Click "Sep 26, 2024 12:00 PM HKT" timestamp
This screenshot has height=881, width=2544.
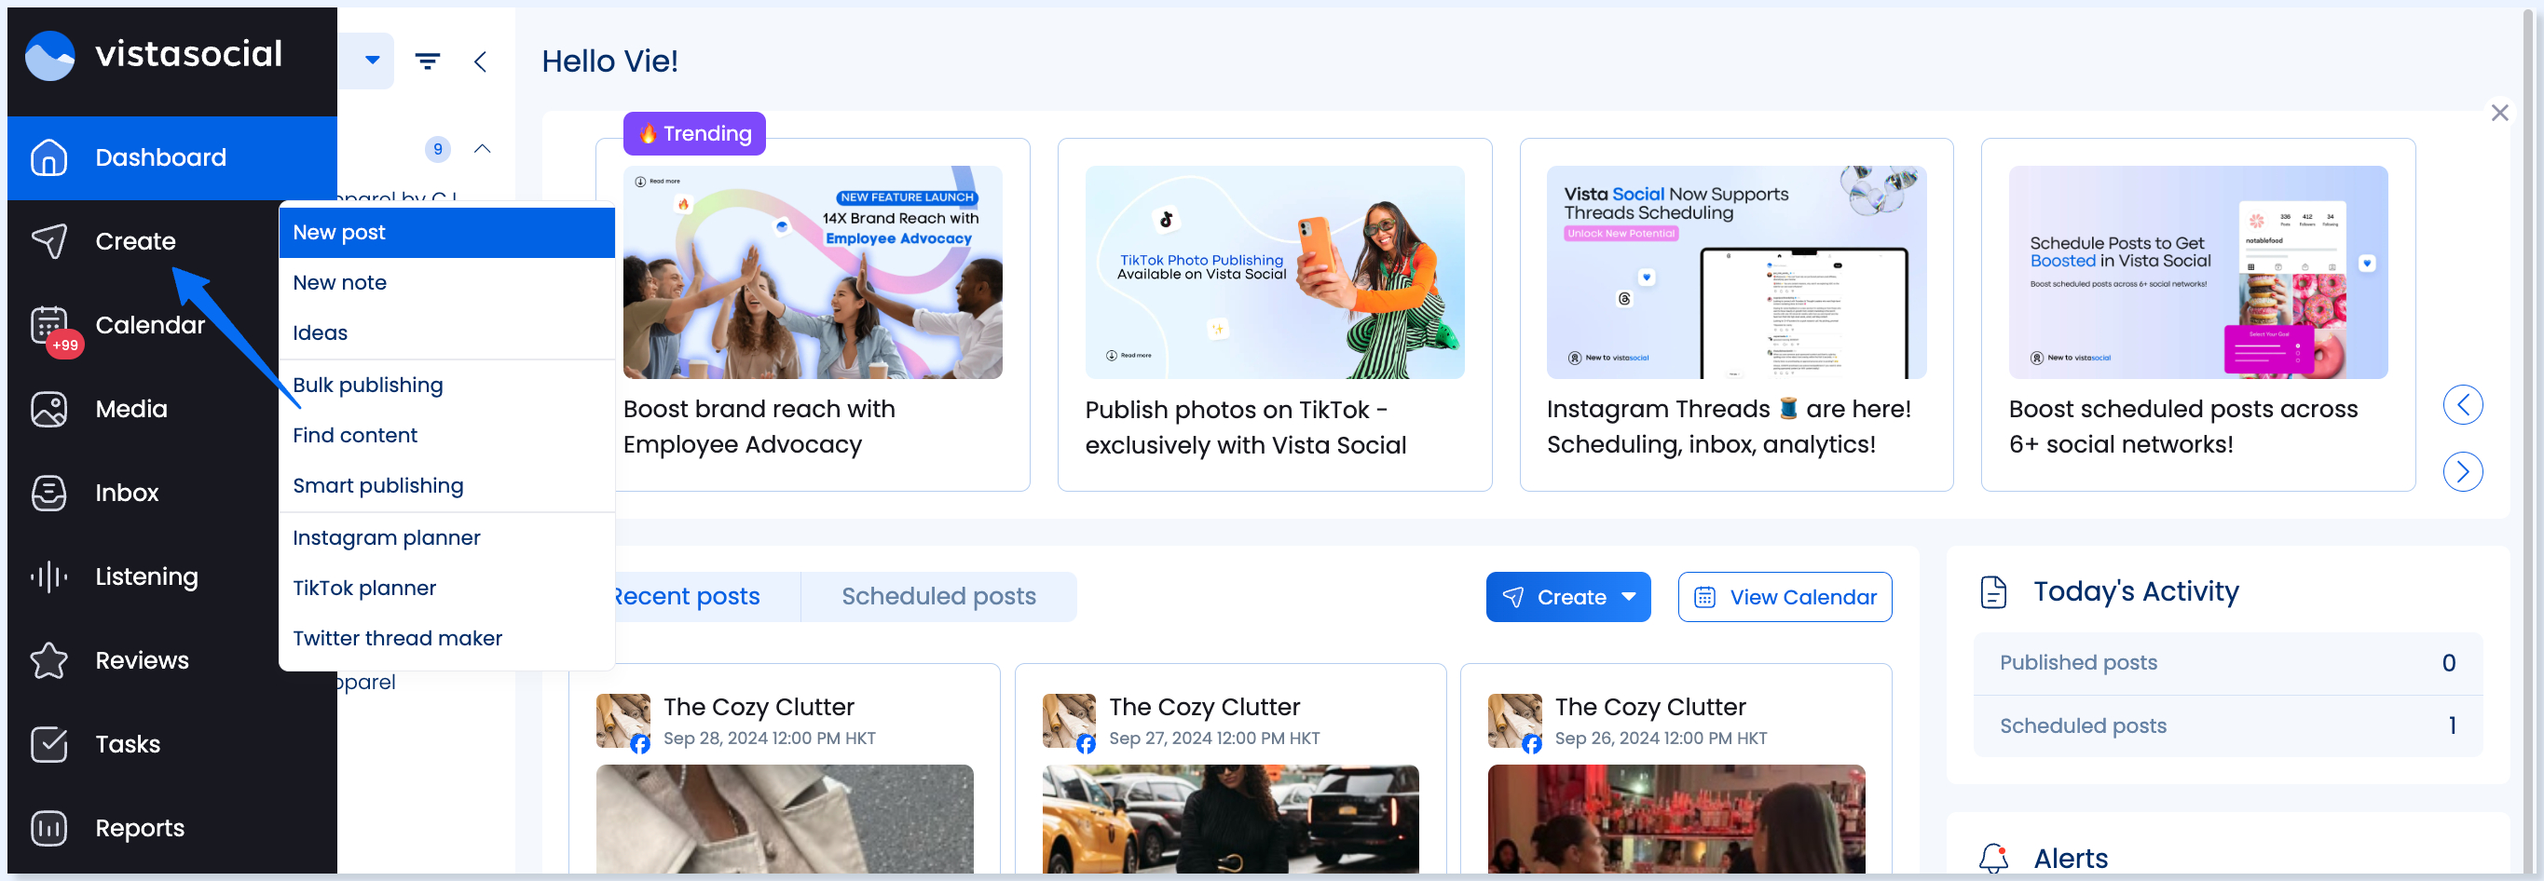[x=1660, y=738]
